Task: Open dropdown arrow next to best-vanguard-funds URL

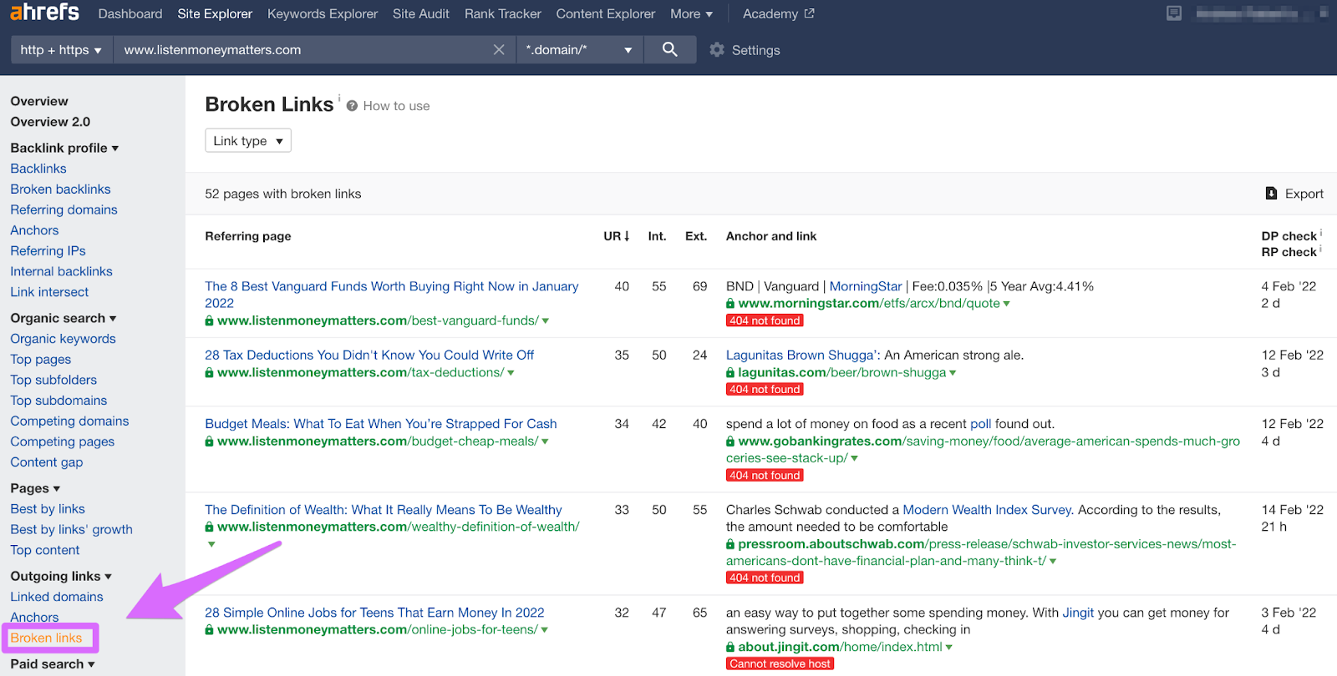Action: [x=546, y=321]
